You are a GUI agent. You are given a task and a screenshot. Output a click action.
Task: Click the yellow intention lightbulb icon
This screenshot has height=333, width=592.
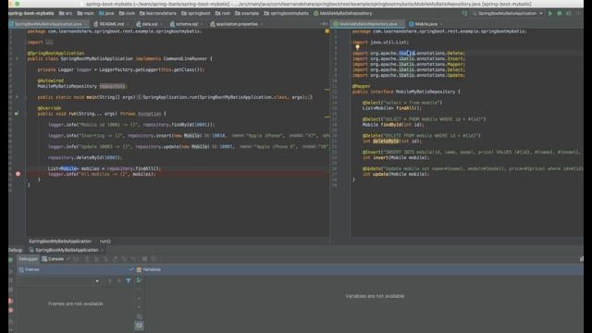point(357,47)
